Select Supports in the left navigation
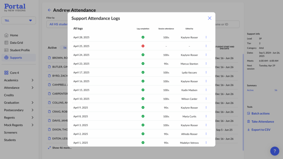283x159 pixels. coord(16,58)
